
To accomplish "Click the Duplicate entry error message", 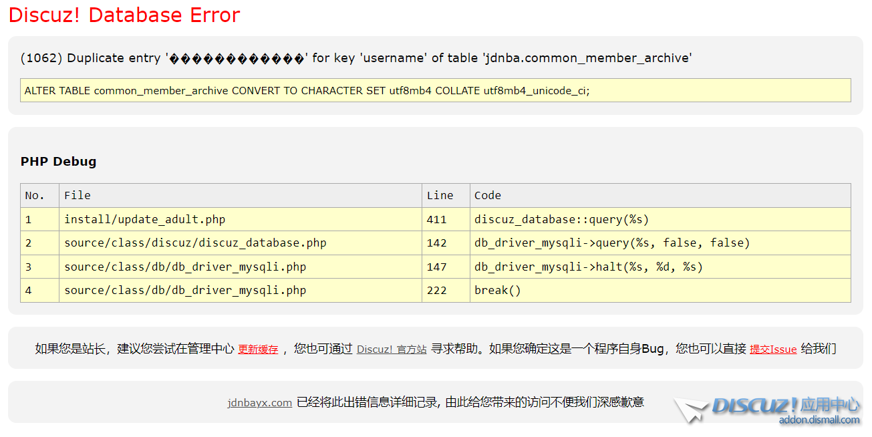I will [355, 58].
